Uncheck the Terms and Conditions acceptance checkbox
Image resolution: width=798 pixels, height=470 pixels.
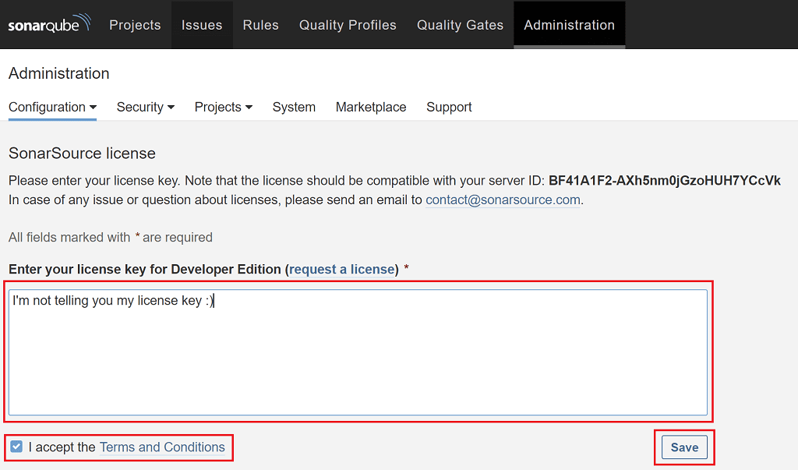pos(16,447)
